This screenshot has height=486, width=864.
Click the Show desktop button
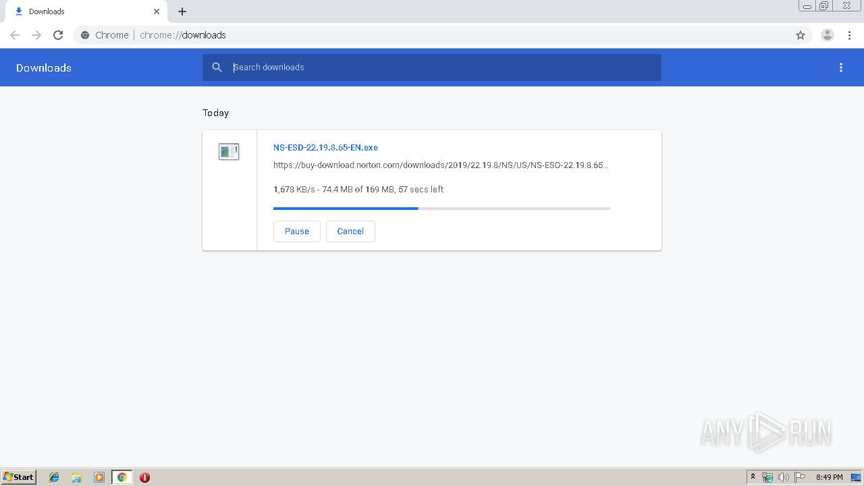(856, 477)
